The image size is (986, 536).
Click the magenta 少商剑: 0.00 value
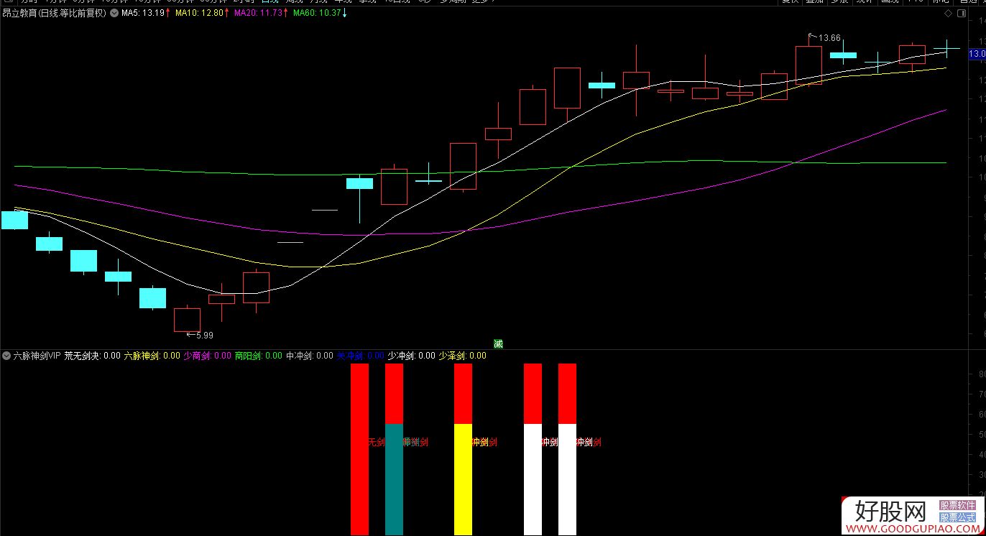[208, 356]
